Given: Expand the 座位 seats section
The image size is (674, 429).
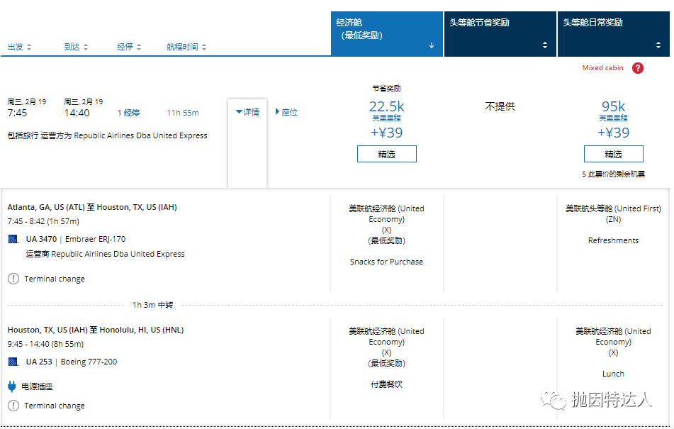Looking at the screenshot, I should pyautogui.click(x=286, y=112).
